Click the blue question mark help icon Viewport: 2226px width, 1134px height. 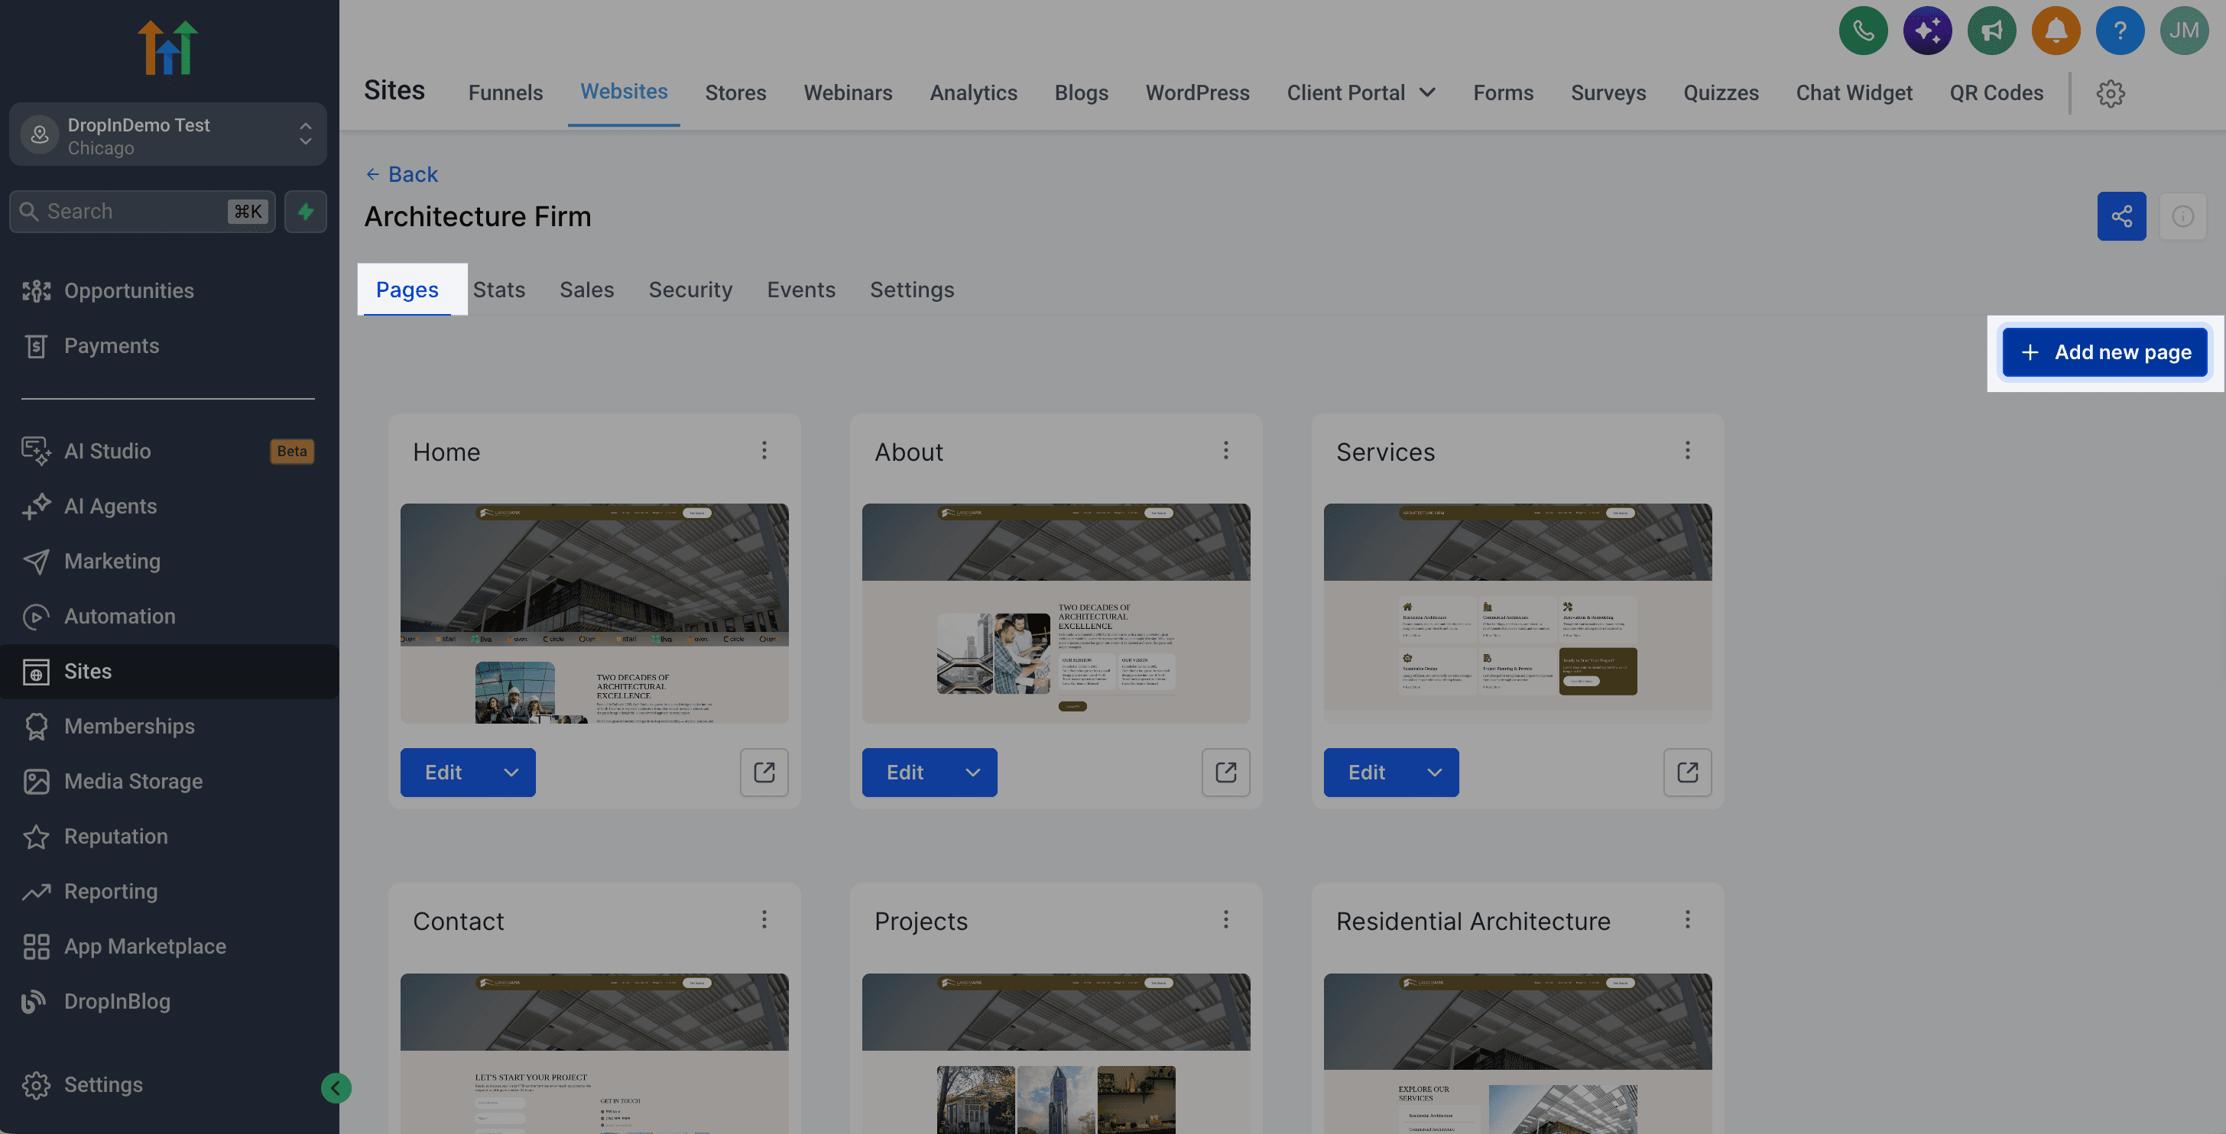click(x=2120, y=31)
